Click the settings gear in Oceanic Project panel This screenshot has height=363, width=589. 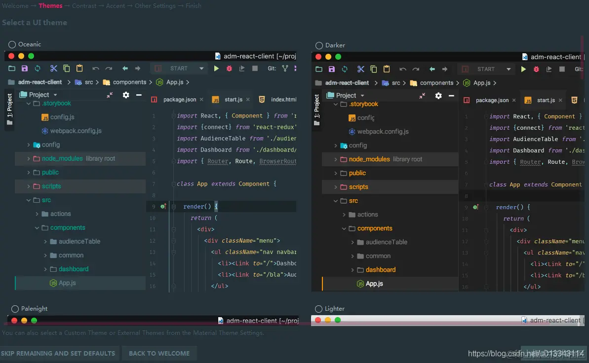(126, 95)
